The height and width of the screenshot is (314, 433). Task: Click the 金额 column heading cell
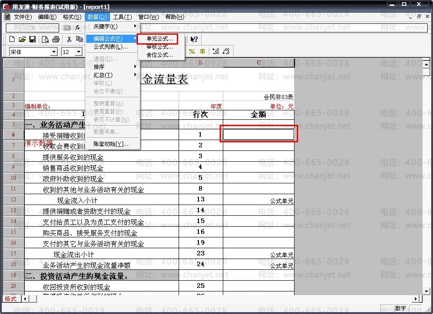pos(258,114)
